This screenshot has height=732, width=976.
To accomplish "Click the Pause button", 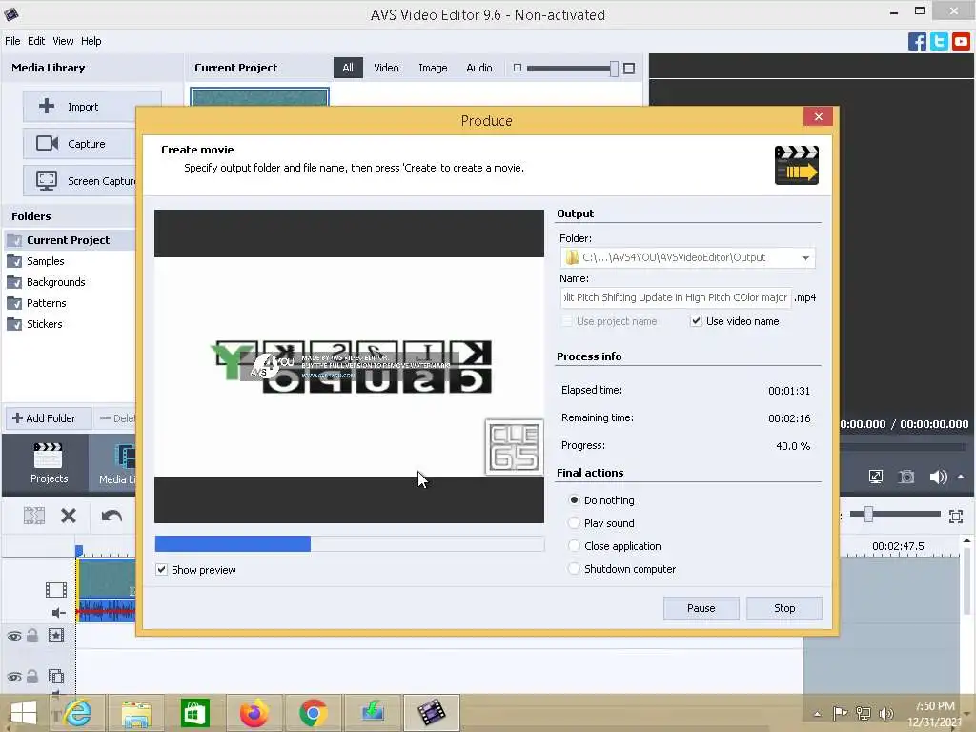I will tap(701, 608).
